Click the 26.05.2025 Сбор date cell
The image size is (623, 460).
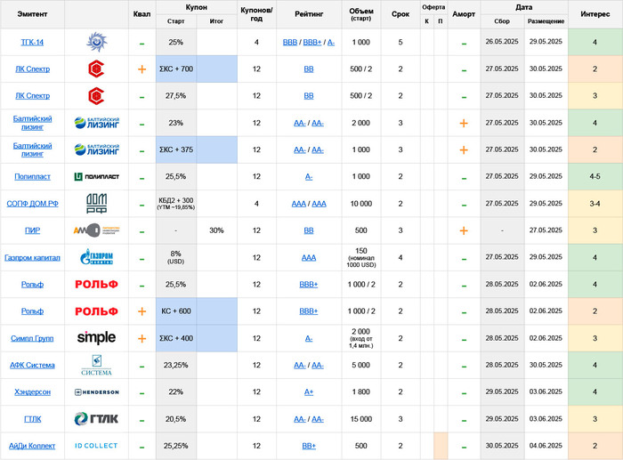[502, 42]
